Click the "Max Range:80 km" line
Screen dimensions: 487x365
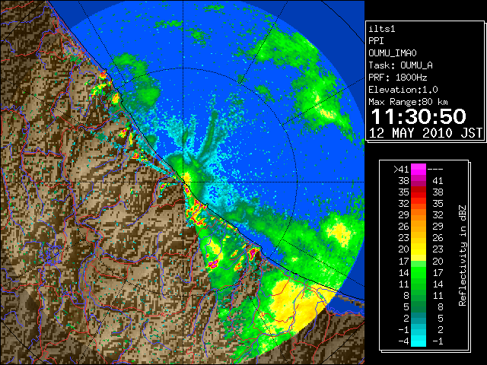point(408,102)
